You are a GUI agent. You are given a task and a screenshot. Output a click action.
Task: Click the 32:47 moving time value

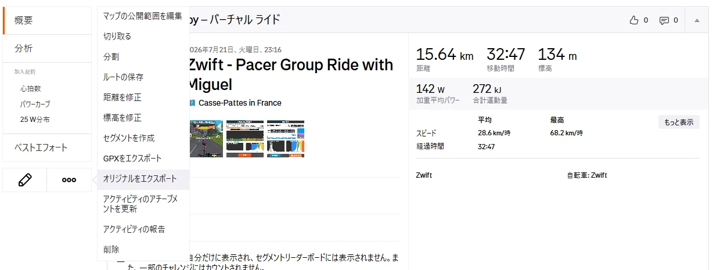tap(506, 55)
